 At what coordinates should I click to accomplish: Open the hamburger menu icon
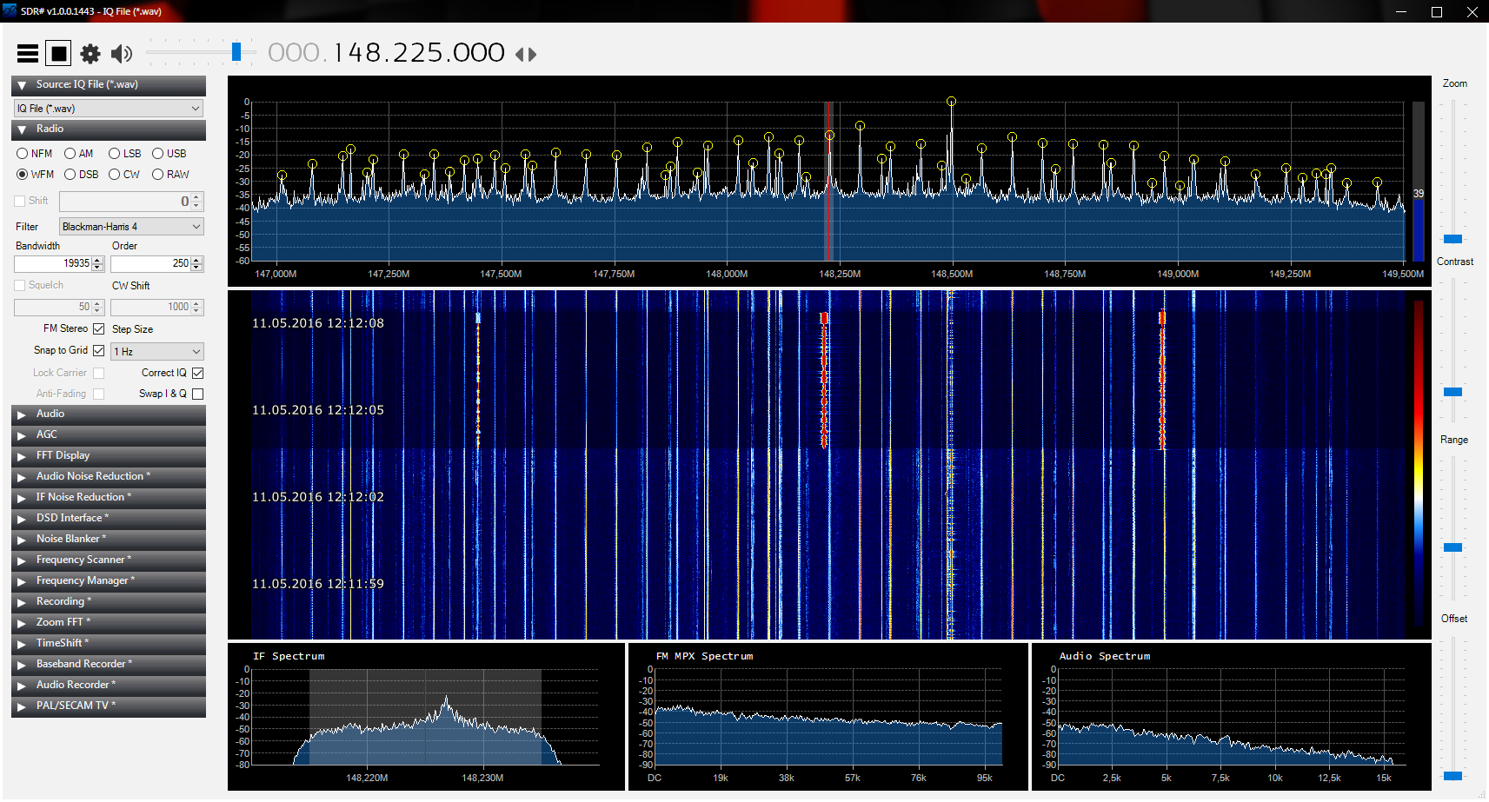tap(28, 54)
